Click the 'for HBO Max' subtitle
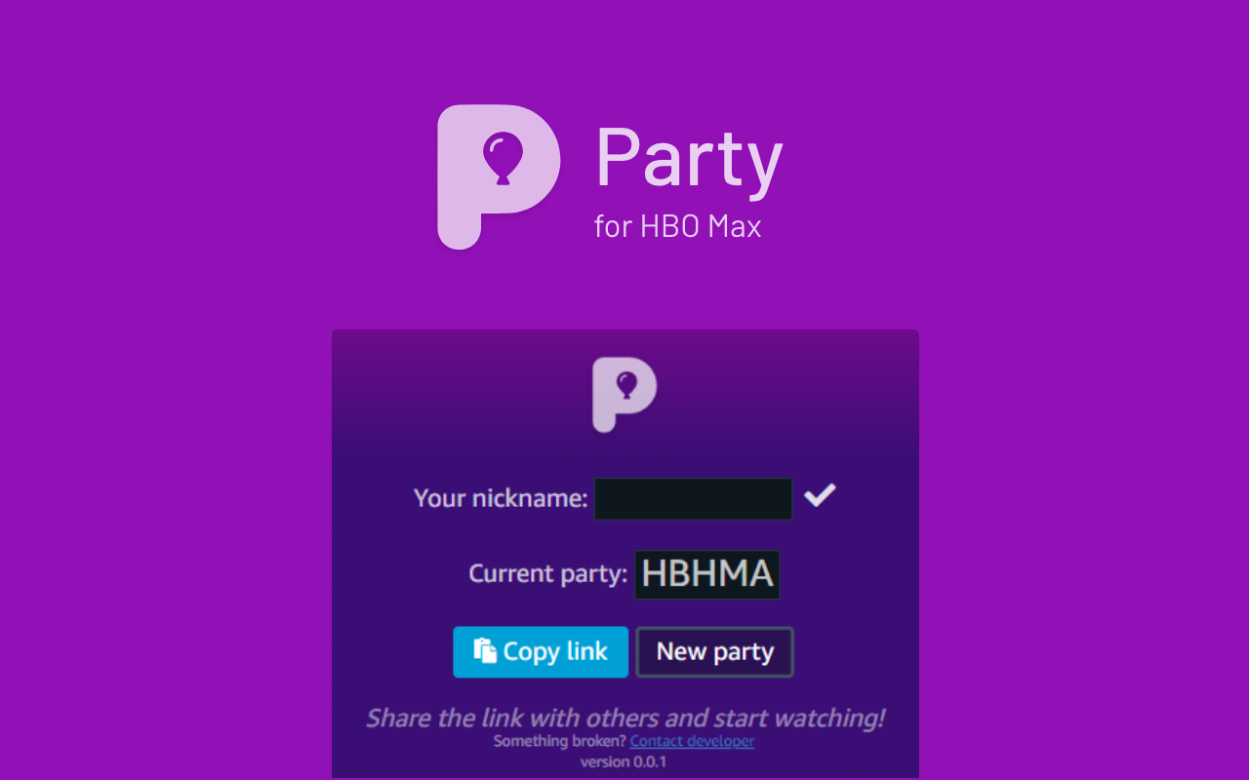 pos(677,226)
